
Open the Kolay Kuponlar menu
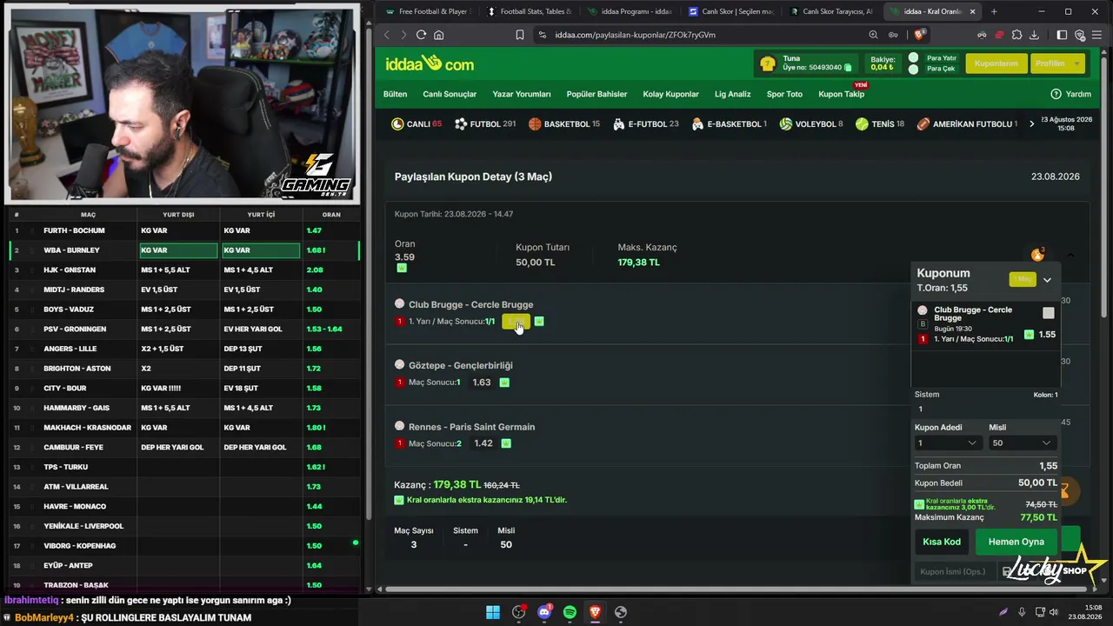pyautogui.click(x=671, y=94)
